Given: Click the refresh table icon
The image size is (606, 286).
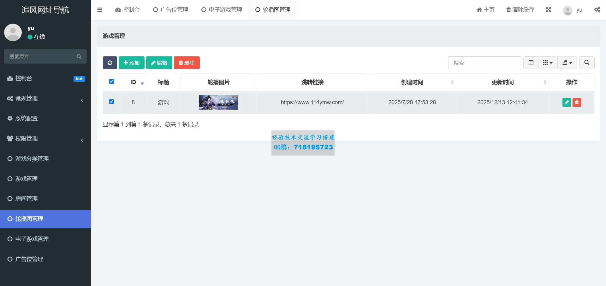Looking at the screenshot, I should [x=110, y=63].
